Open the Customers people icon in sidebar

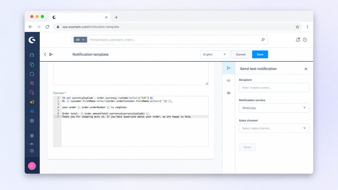pos(32,83)
